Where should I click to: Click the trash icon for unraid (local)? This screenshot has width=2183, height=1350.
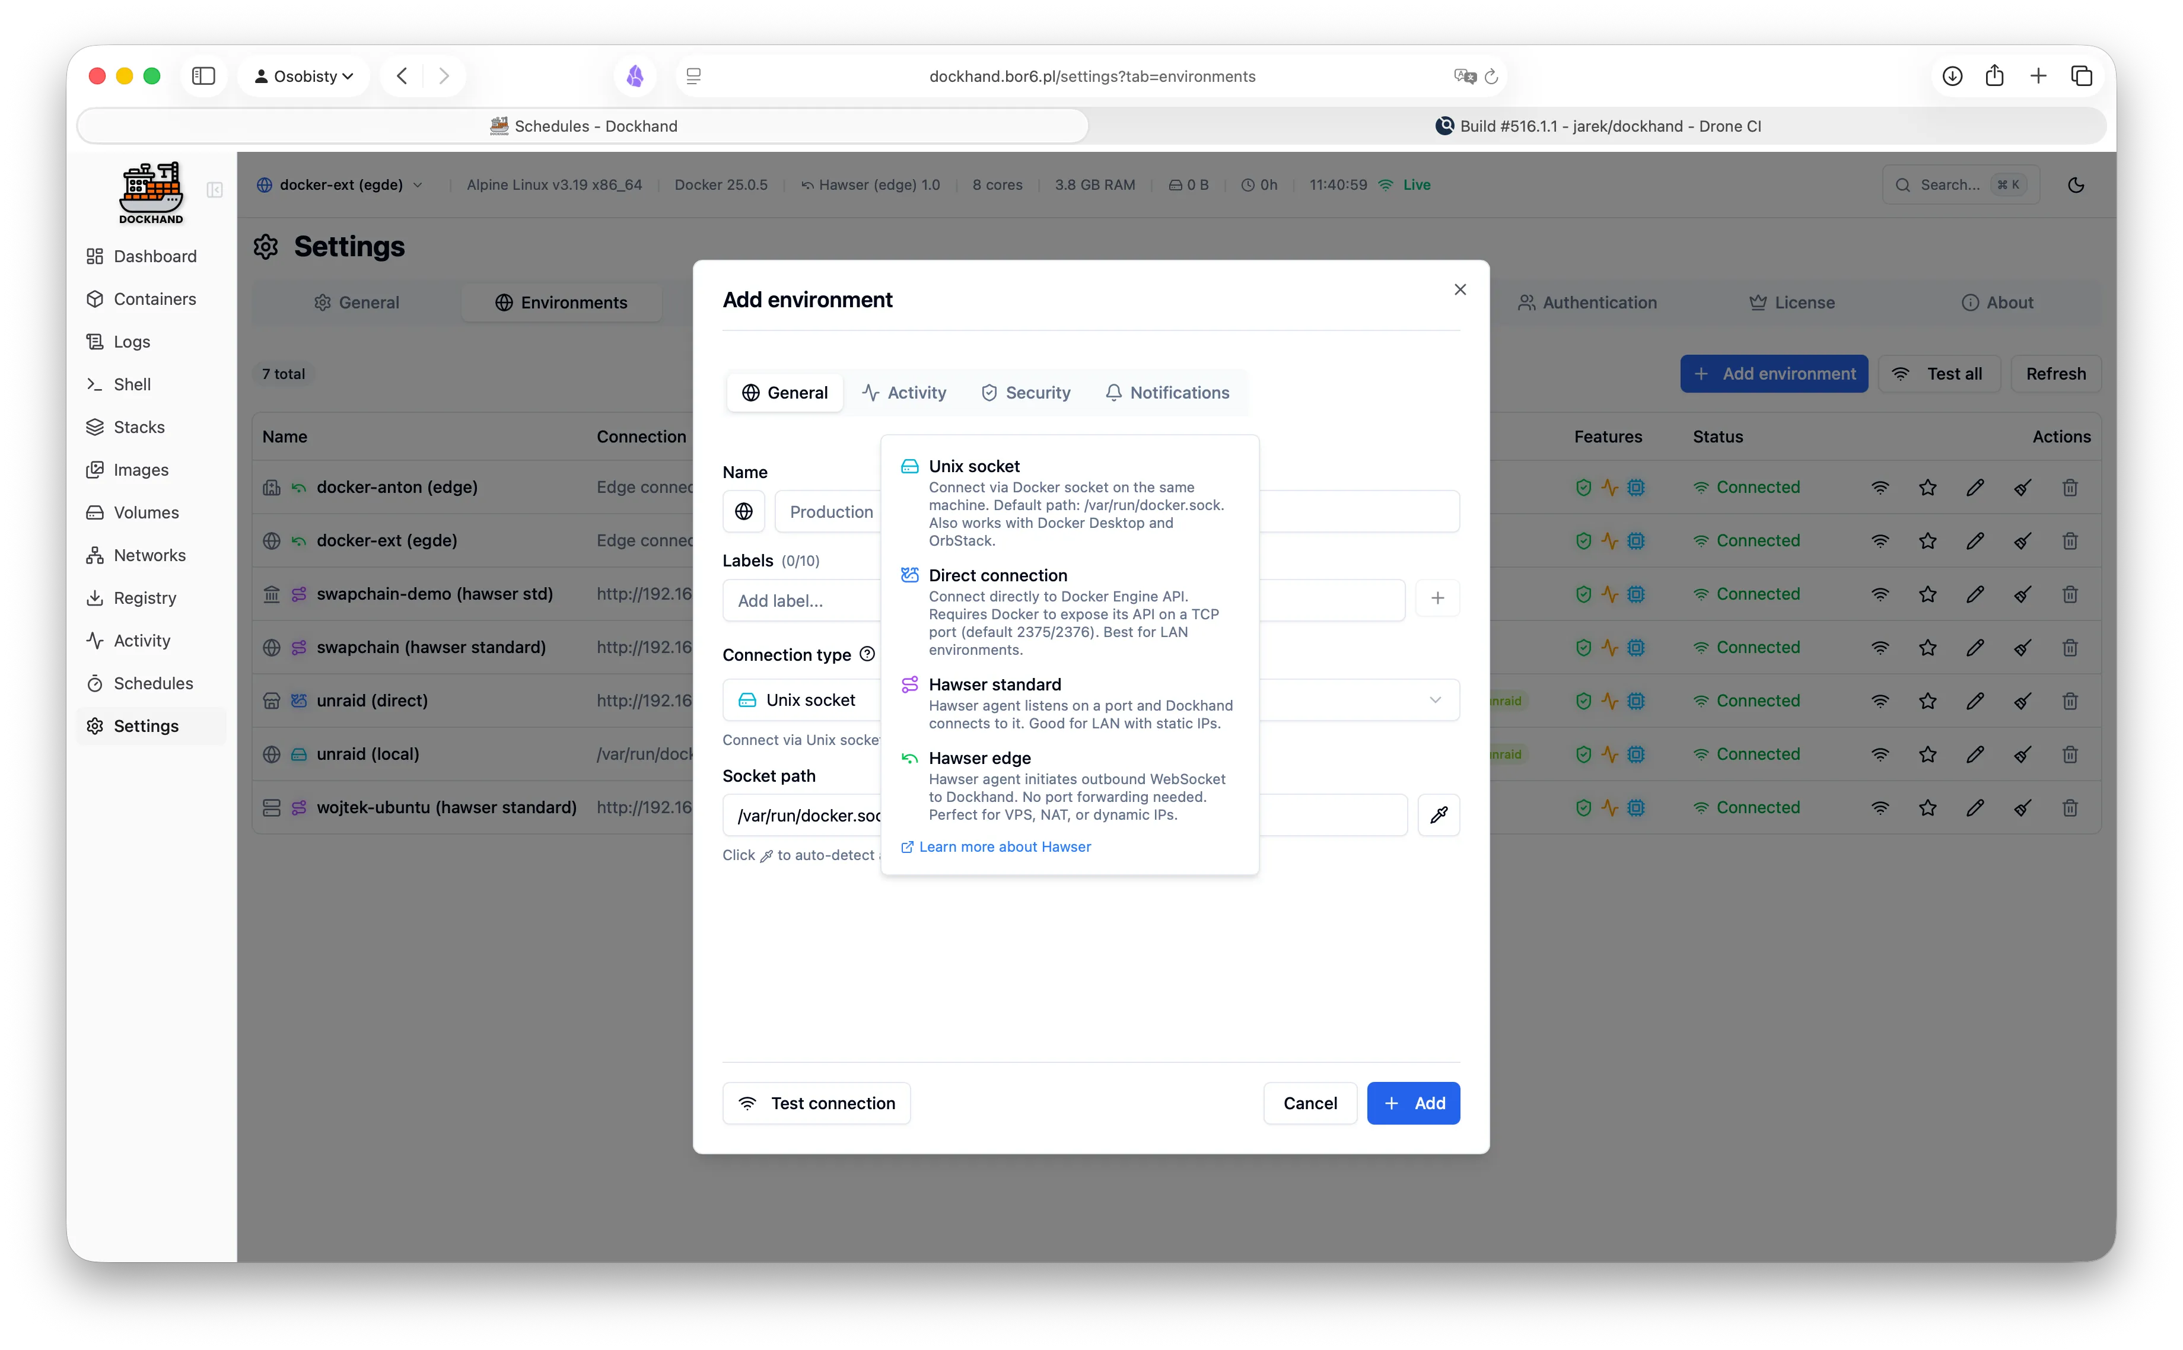pyautogui.click(x=2070, y=754)
